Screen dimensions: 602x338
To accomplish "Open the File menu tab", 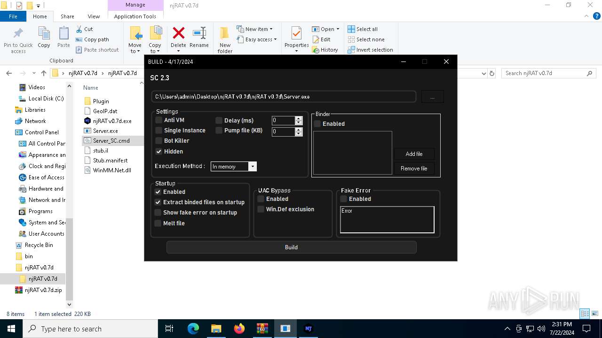I will point(13,16).
